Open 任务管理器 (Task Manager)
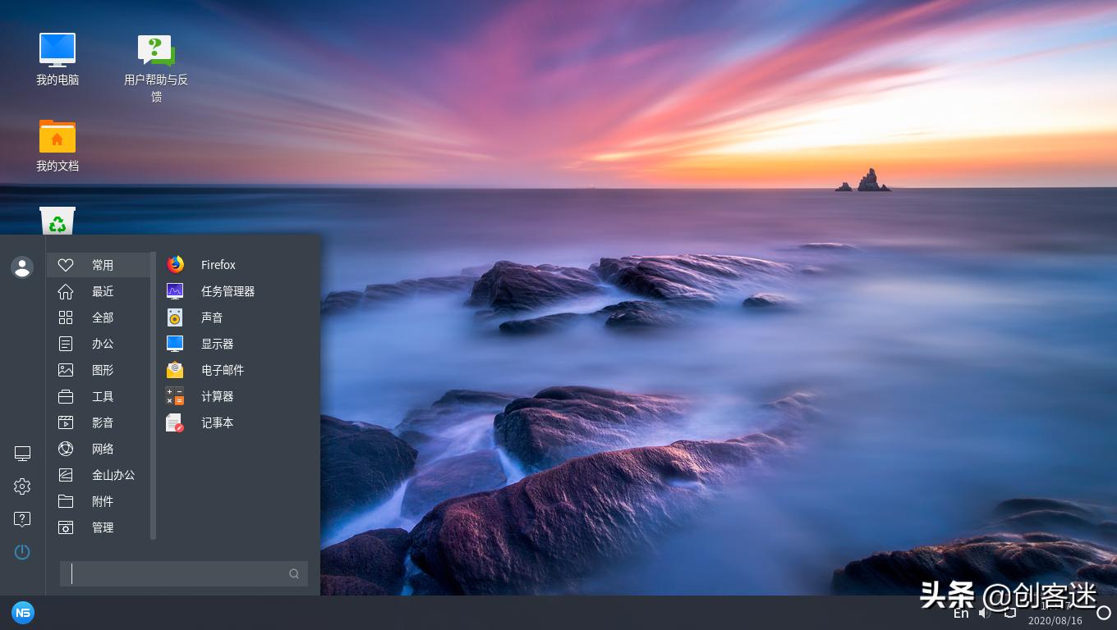The width and height of the screenshot is (1117, 630). tap(228, 290)
